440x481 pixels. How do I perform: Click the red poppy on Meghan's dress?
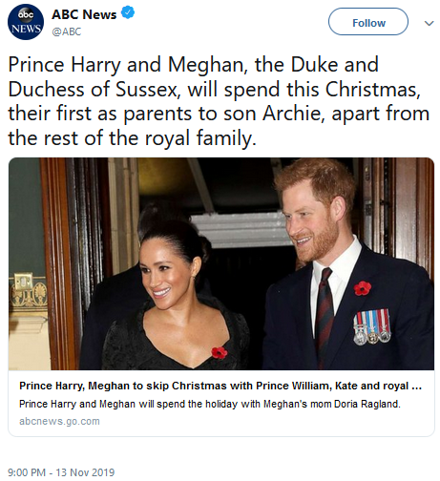[x=220, y=353]
